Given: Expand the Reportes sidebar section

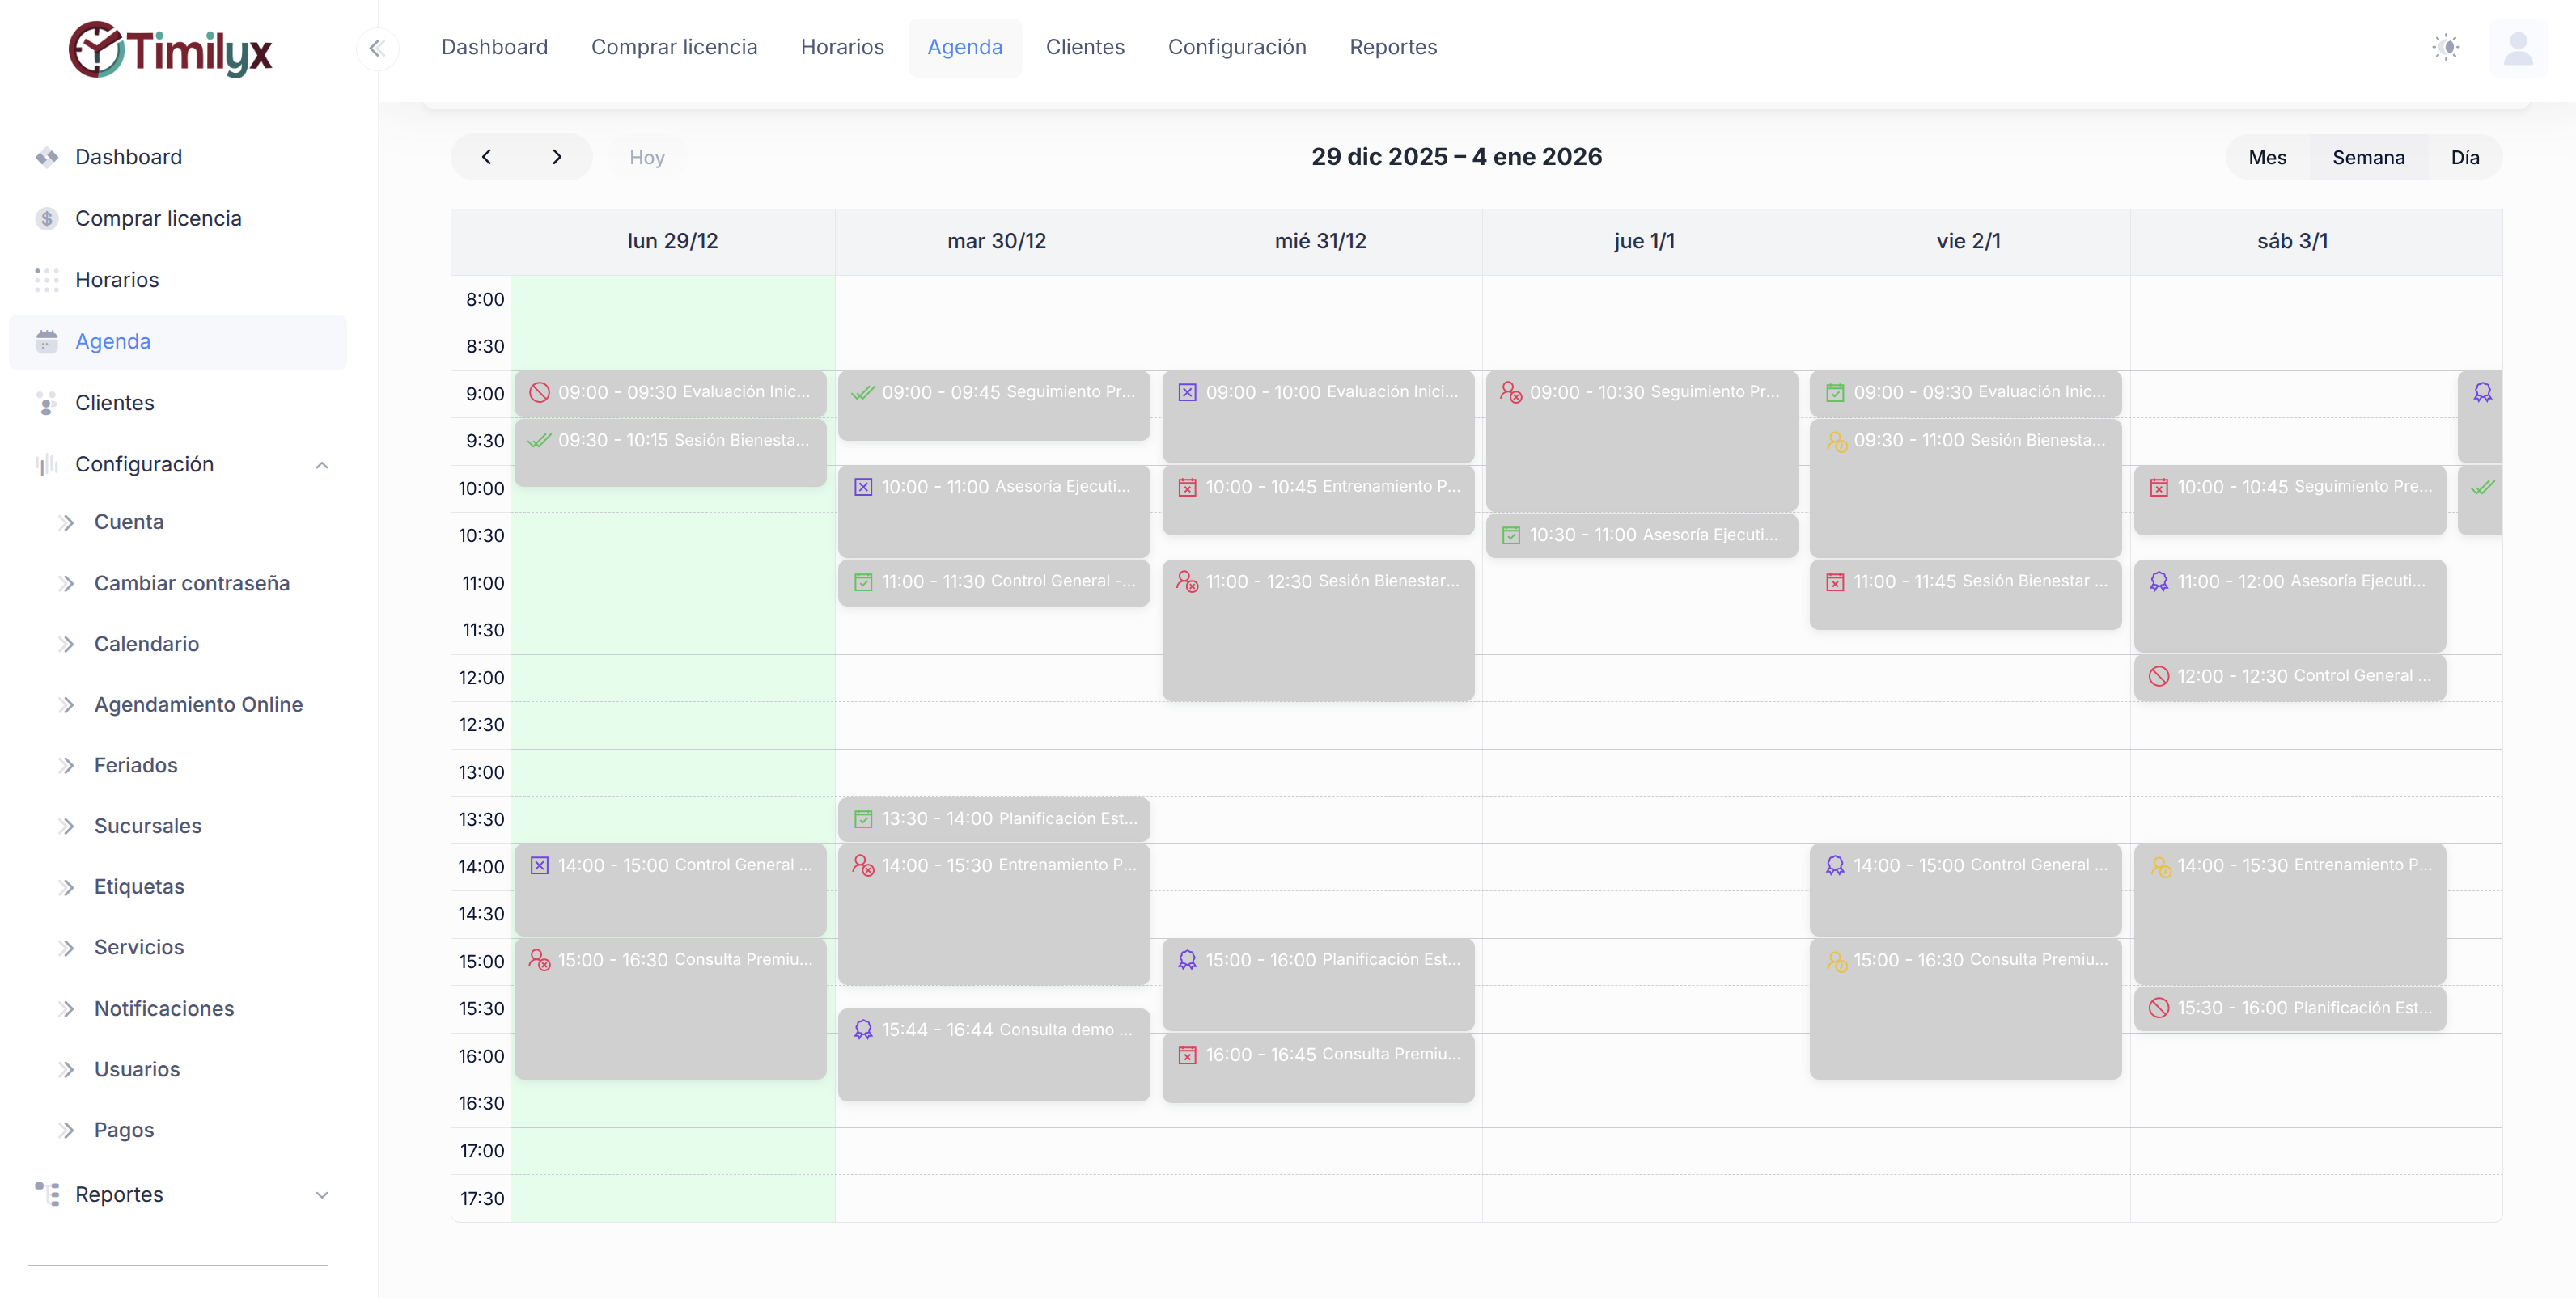Looking at the screenshot, I should coord(321,1195).
